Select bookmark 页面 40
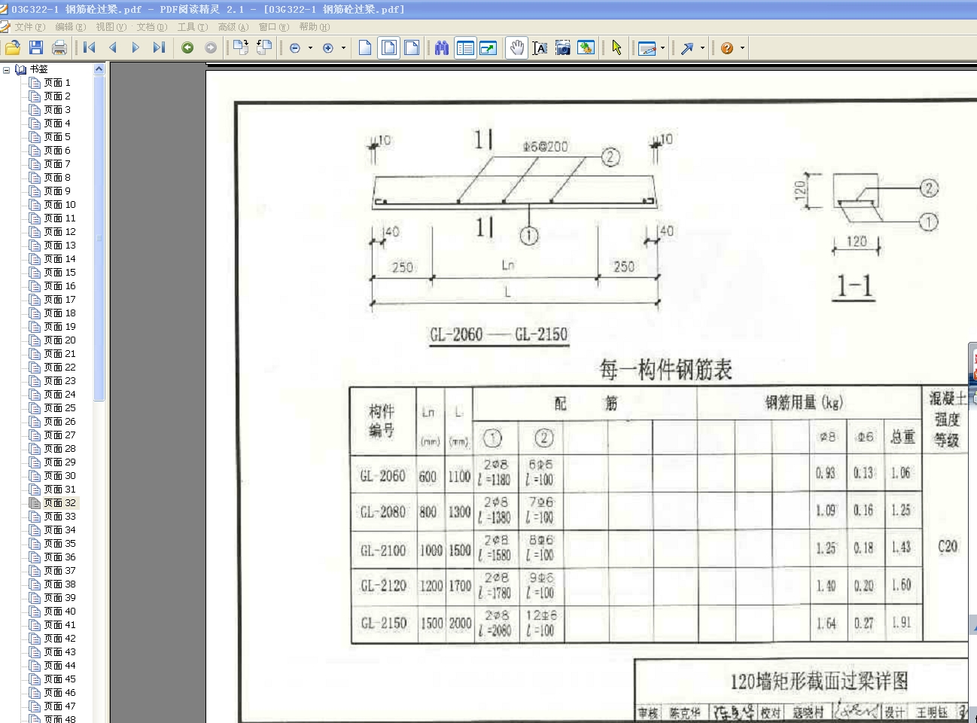Image resolution: width=977 pixels, height=723 pixels. (x=59, y=612)
